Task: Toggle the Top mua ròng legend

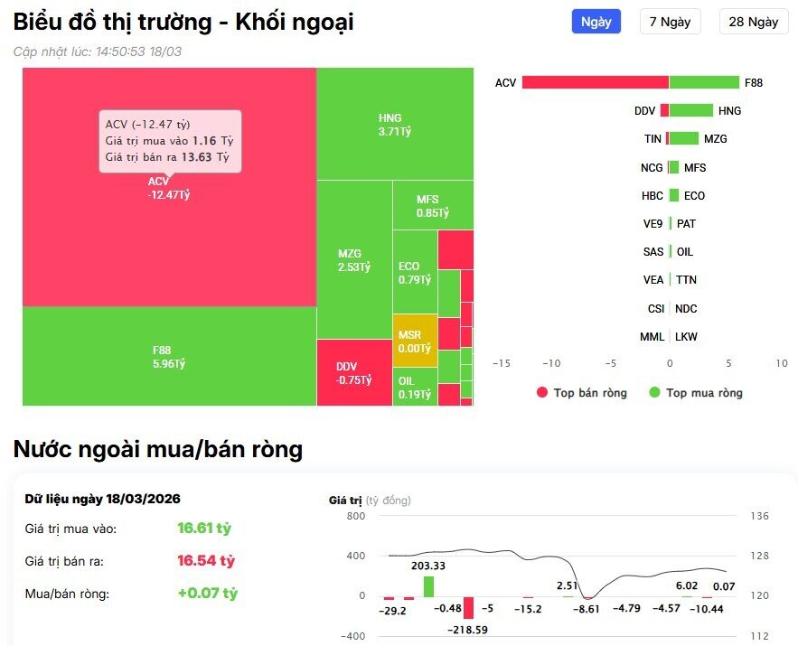Action: pyautogui.click(x=694, y=393)
